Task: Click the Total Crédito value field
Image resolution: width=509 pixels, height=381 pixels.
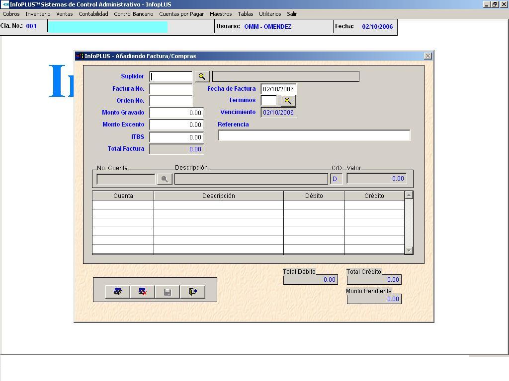Action: pyautogui.click(x=374, y=280)
